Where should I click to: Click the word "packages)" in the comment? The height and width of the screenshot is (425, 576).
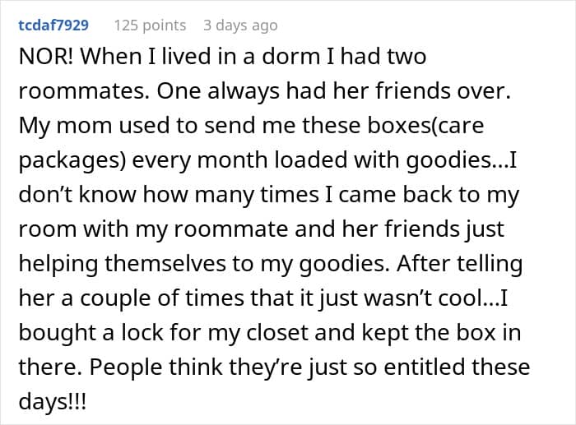(x=72, y=161)
